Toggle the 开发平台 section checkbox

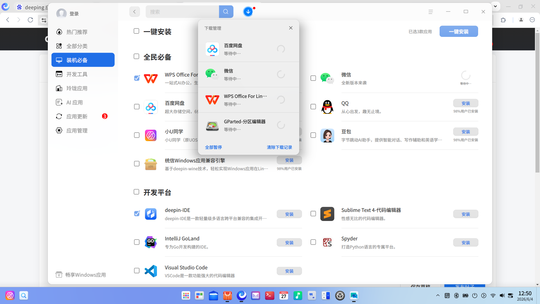pos(136,192)
